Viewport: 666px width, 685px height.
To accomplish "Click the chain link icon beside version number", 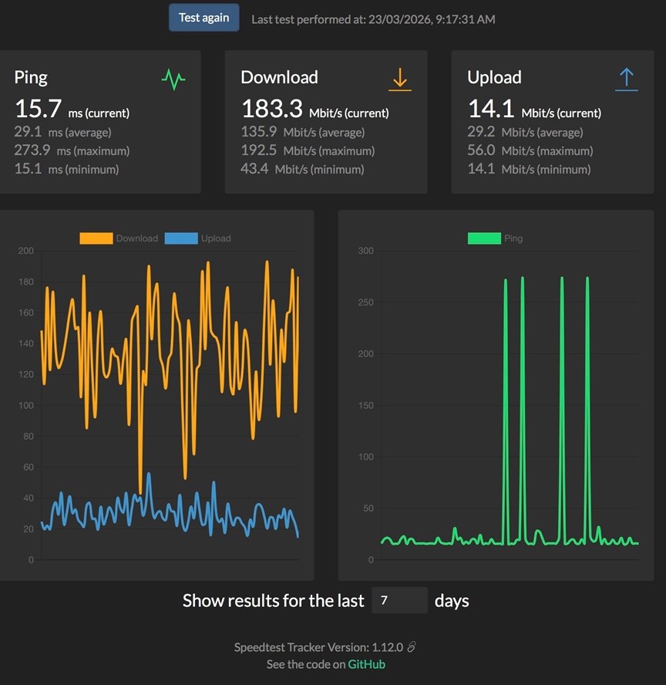I will click(412, 647).
